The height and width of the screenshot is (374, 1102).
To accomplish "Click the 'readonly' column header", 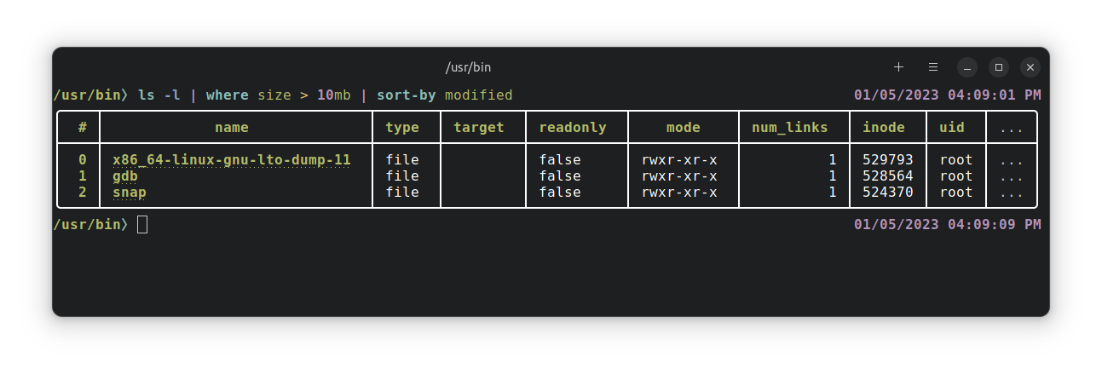I will tap(573, 128).
